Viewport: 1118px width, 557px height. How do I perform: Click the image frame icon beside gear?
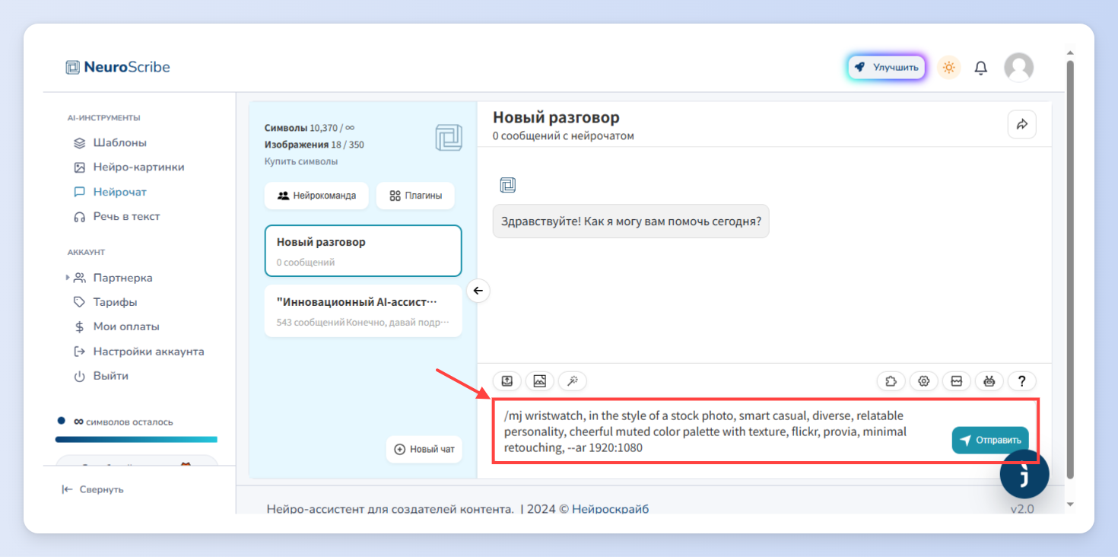[957, 381]
